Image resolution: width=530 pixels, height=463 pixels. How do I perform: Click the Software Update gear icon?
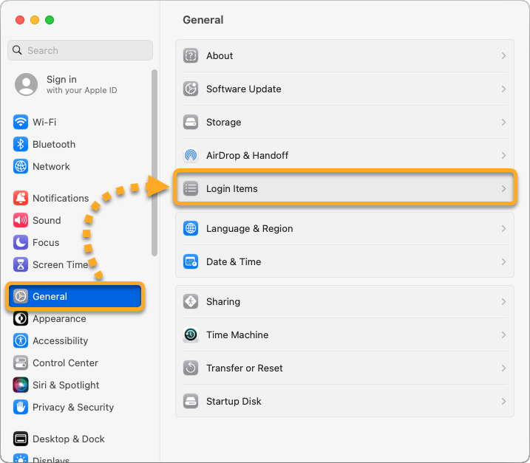191,89
